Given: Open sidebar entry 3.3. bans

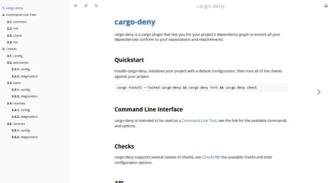Looking at the screenshot, I should 14,83.
